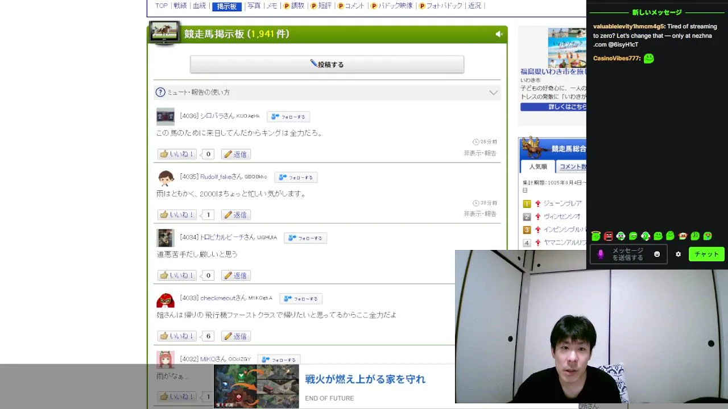Open the フォトパドック tab
This screenshot has width=728, height=409.
[x=441, y=6]
